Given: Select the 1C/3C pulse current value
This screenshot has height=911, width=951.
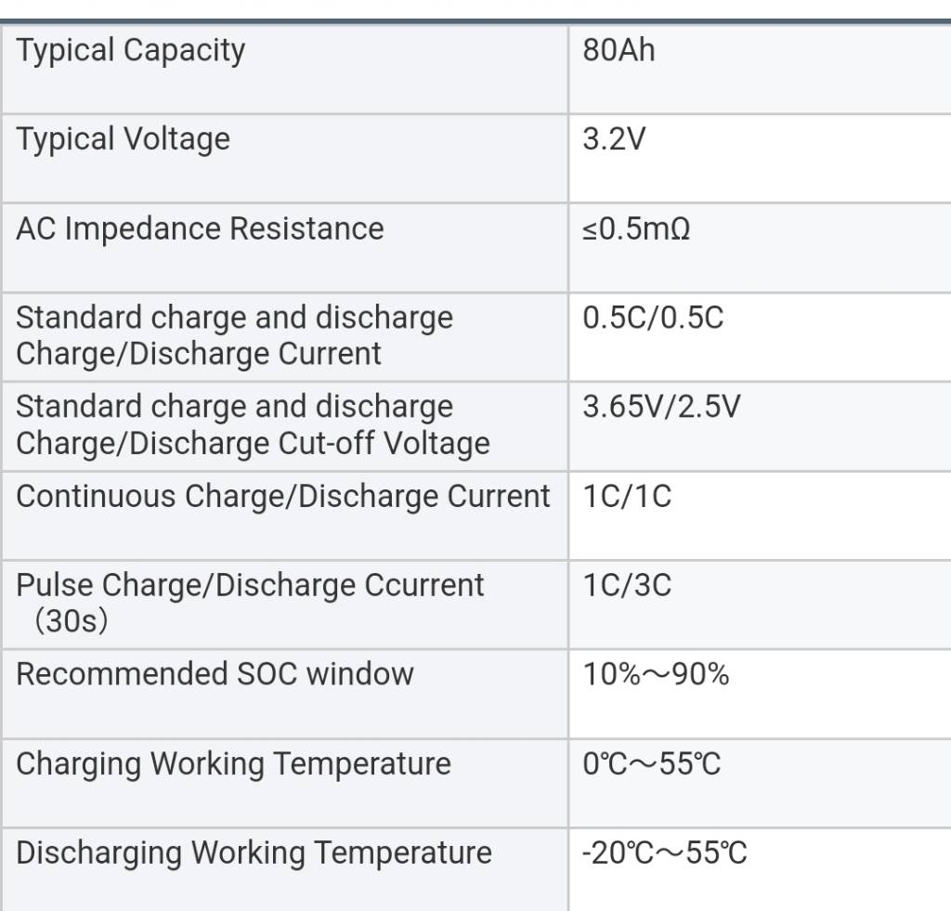Looking at the screenshot, I should click(627, 585).
